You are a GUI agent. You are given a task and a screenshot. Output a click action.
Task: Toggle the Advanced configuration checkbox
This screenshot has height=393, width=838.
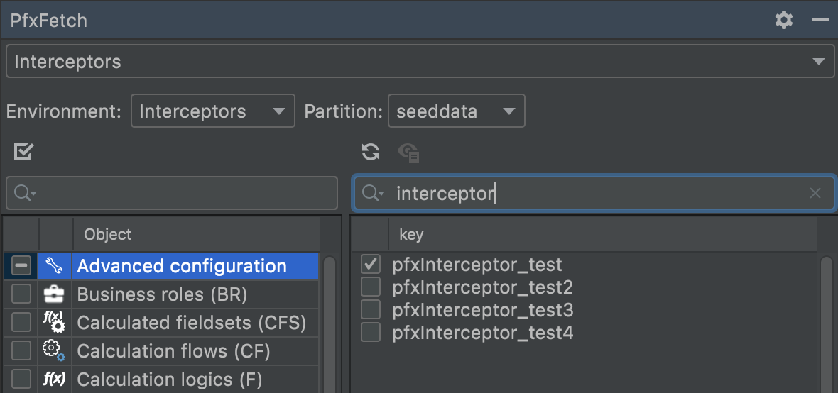(21, 266)
